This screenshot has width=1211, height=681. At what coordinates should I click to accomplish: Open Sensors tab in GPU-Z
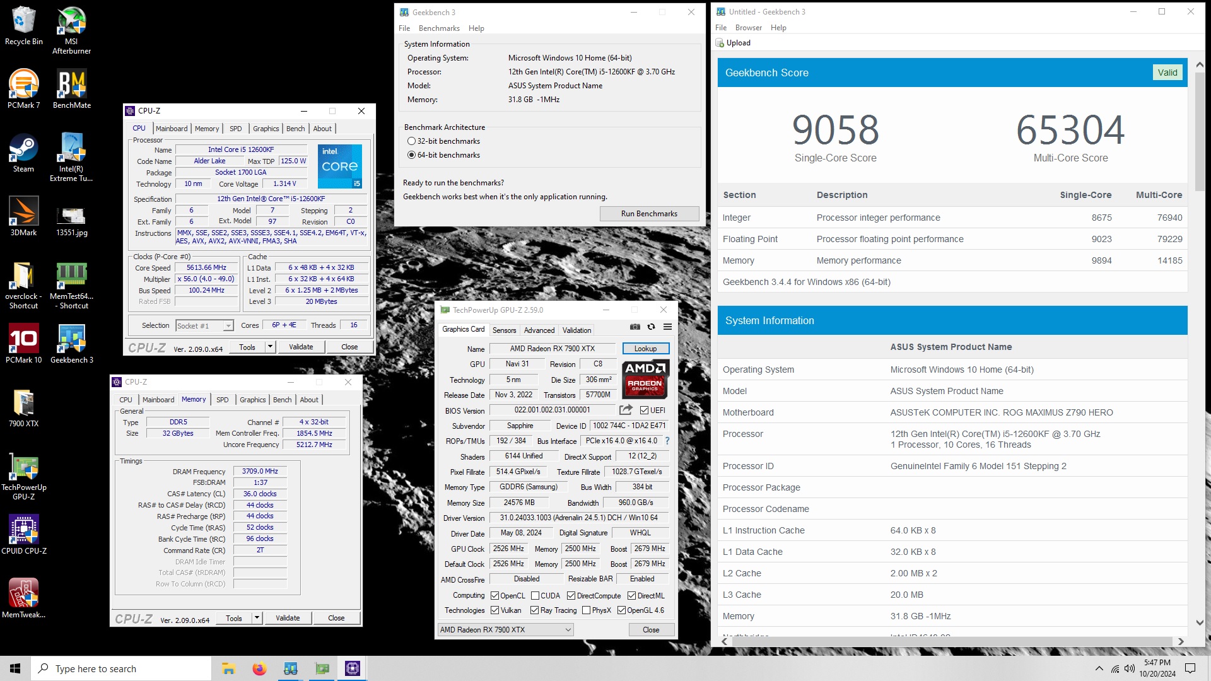505,330
